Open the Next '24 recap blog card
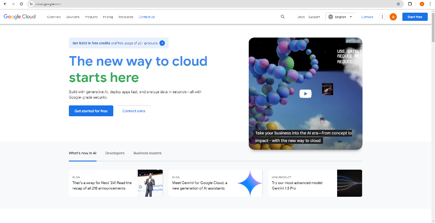 [116, 183]
